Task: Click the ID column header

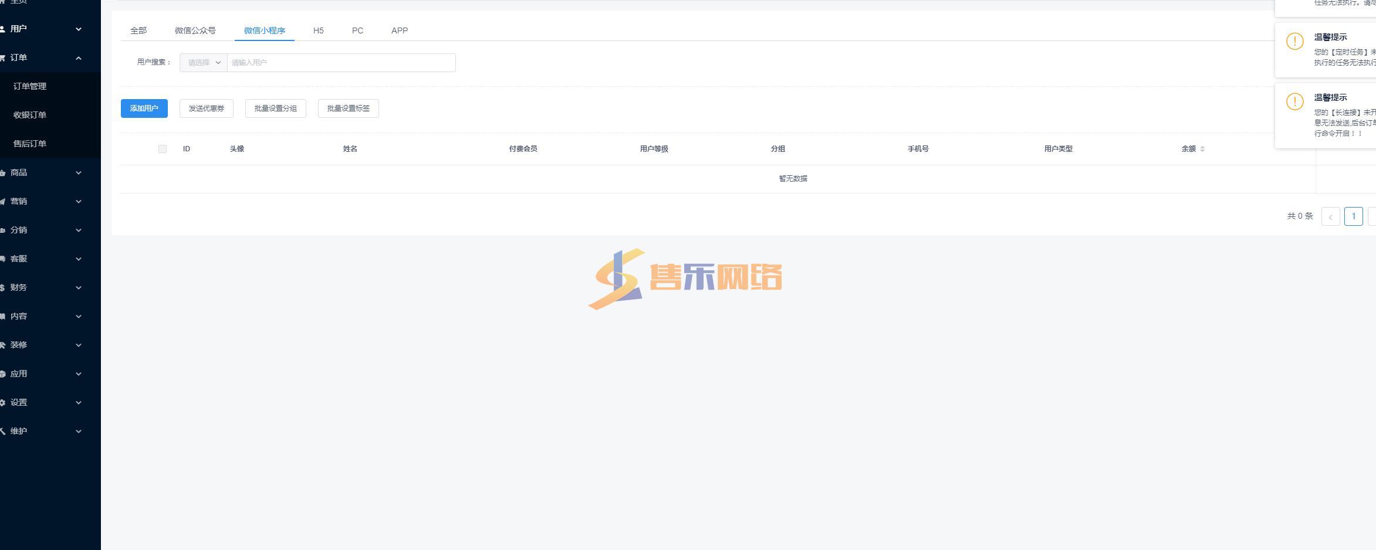Action: [x=187, y=149]
